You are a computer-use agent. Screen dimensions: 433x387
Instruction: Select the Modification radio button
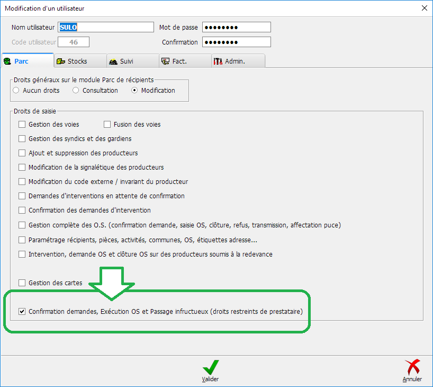click(134, 91)
